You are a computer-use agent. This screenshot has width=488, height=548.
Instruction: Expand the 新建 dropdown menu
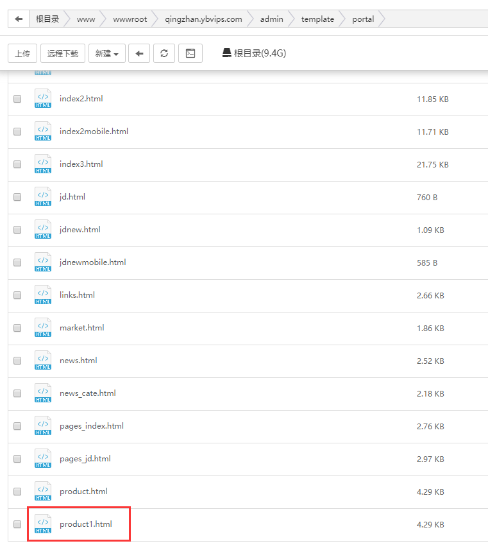point(106,53)
